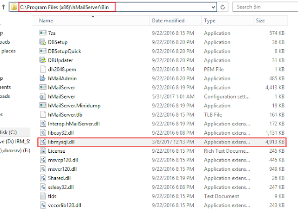Screen dimensions: 298x214
Task: Click the msvcp120.dll file icon
Action: click(x=43, y=160)
